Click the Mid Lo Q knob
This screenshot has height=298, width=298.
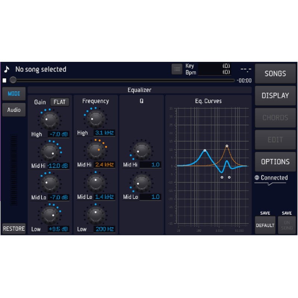pos(142,183)
